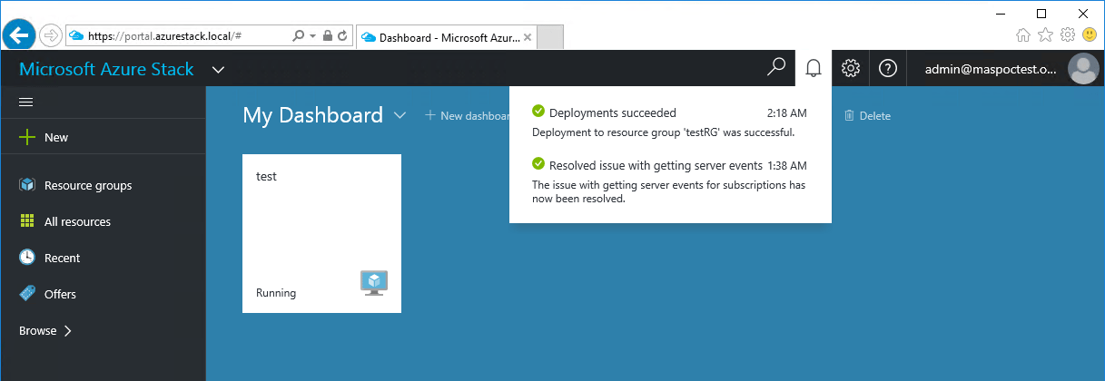Click the green checkmark for Resolved issue

538,164
